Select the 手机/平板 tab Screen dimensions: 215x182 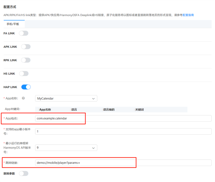click(x=13, y=24)
